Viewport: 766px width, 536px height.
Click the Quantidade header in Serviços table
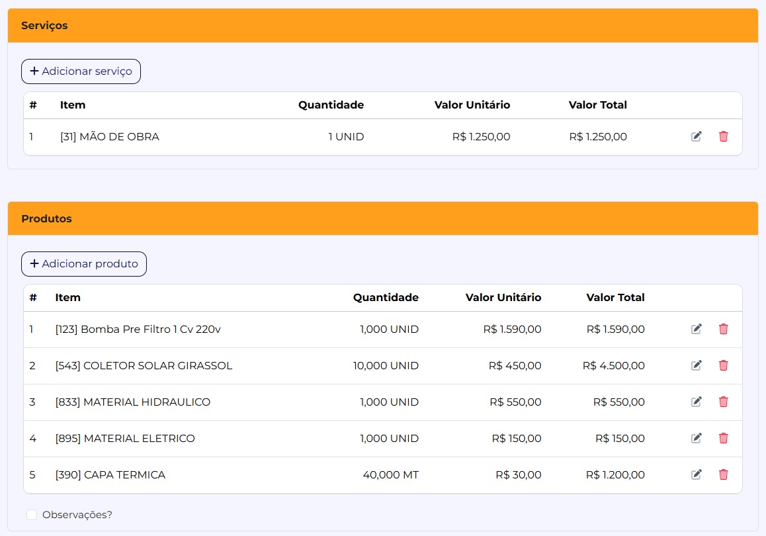(331, 105)
